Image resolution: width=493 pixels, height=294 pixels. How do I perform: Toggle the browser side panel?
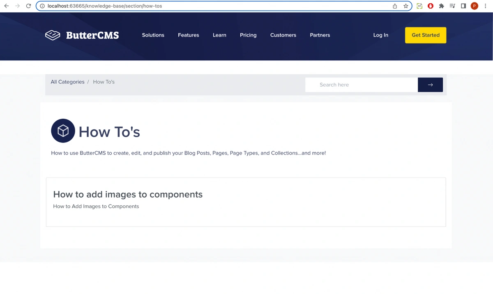click(x=463, y=6)
